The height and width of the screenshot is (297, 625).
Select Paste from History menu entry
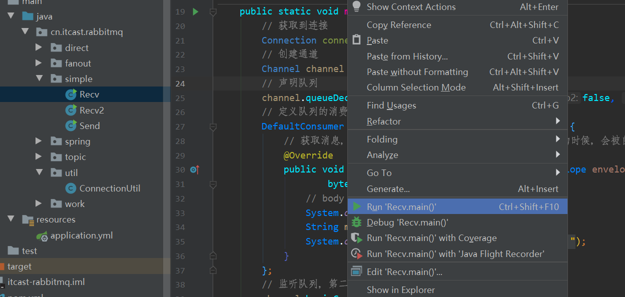(x=457, y=56)
